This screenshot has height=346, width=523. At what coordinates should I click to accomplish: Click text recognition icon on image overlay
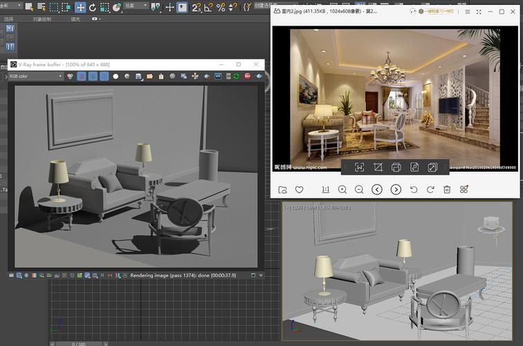pyautogui.click(x=359, y=167)
